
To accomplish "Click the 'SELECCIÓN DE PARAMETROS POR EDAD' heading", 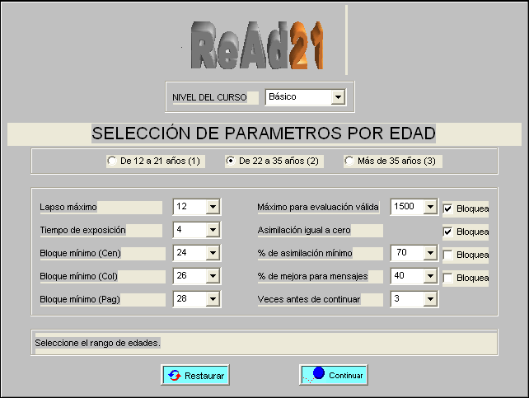I will click(264, 133).
